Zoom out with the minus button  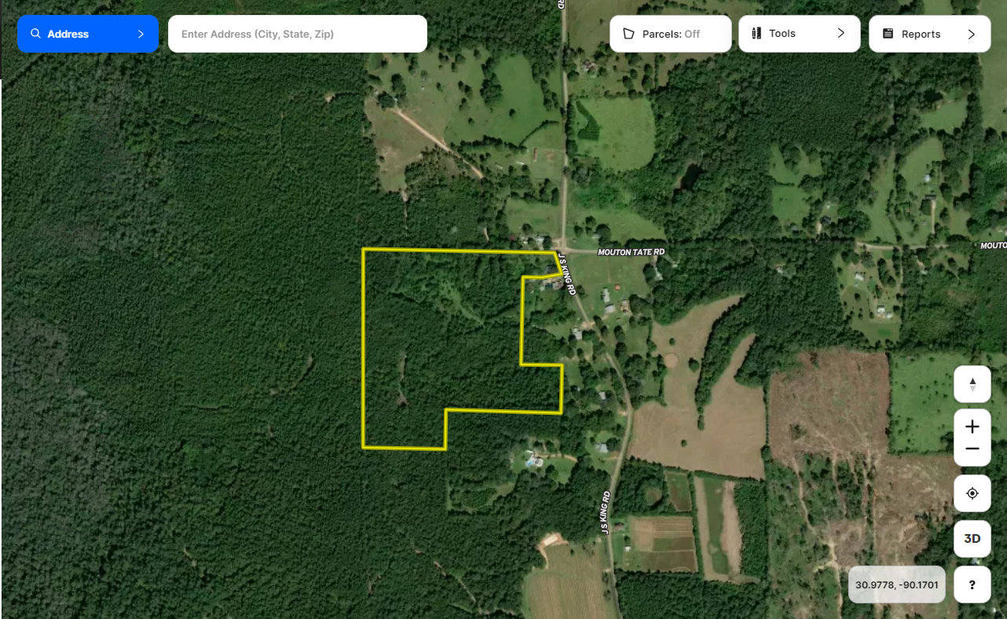[972, 449]
